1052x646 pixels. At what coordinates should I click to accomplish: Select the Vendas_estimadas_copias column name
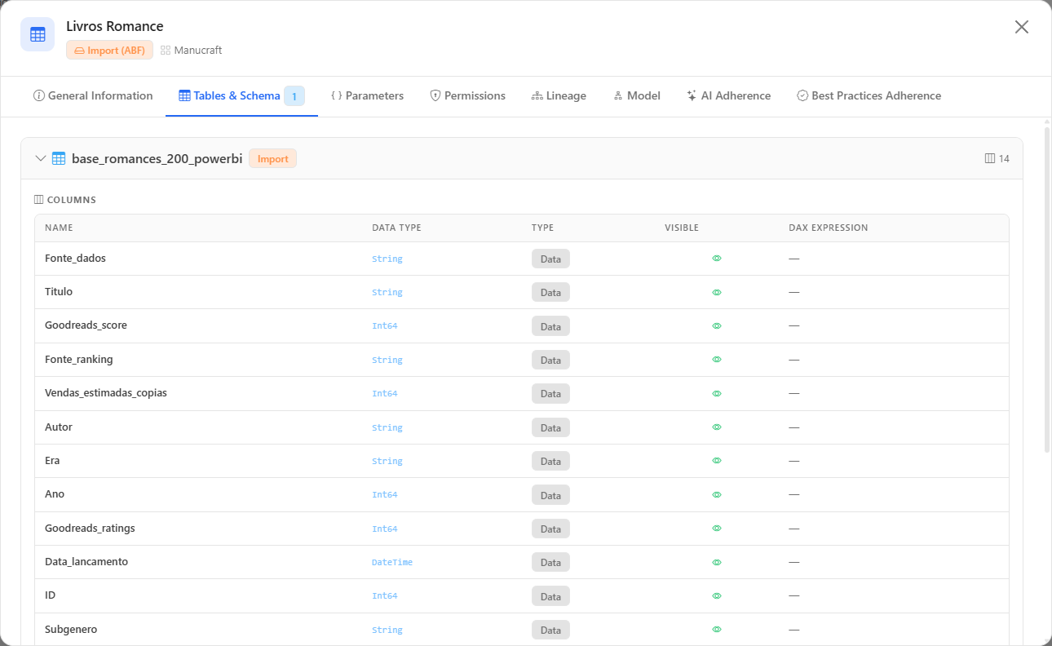pyautogui.click(x=106, y=393)
